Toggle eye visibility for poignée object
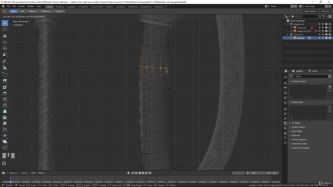Image resolution: width=333 pixels, height=187 pixels. pyautogui.click(x=319, y=38)
